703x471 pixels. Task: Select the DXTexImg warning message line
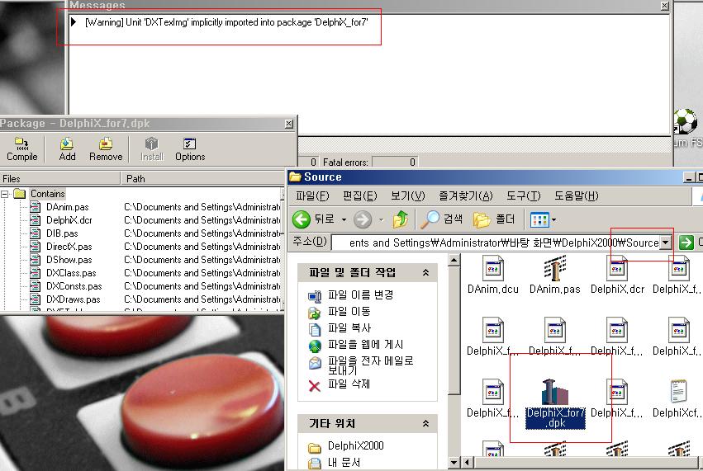(231, 21)
